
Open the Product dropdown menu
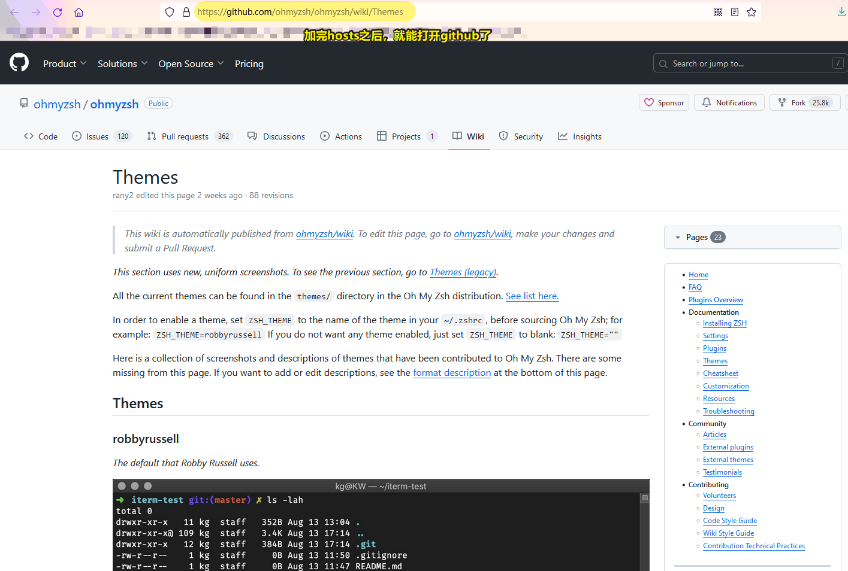pos(65,63)
